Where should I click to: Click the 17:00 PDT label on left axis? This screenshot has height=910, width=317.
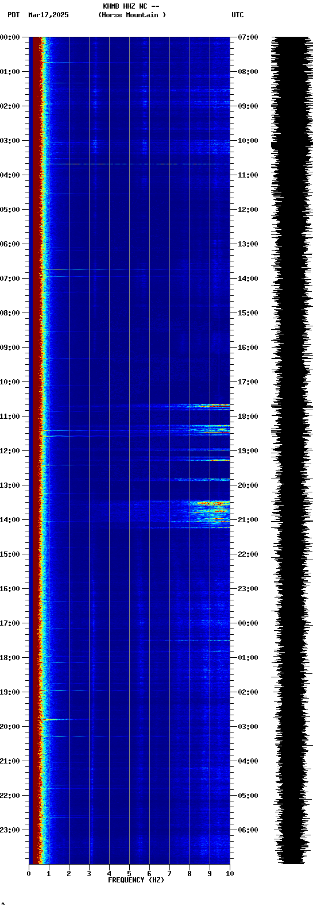pyautogui.click(x=10, y=623)
